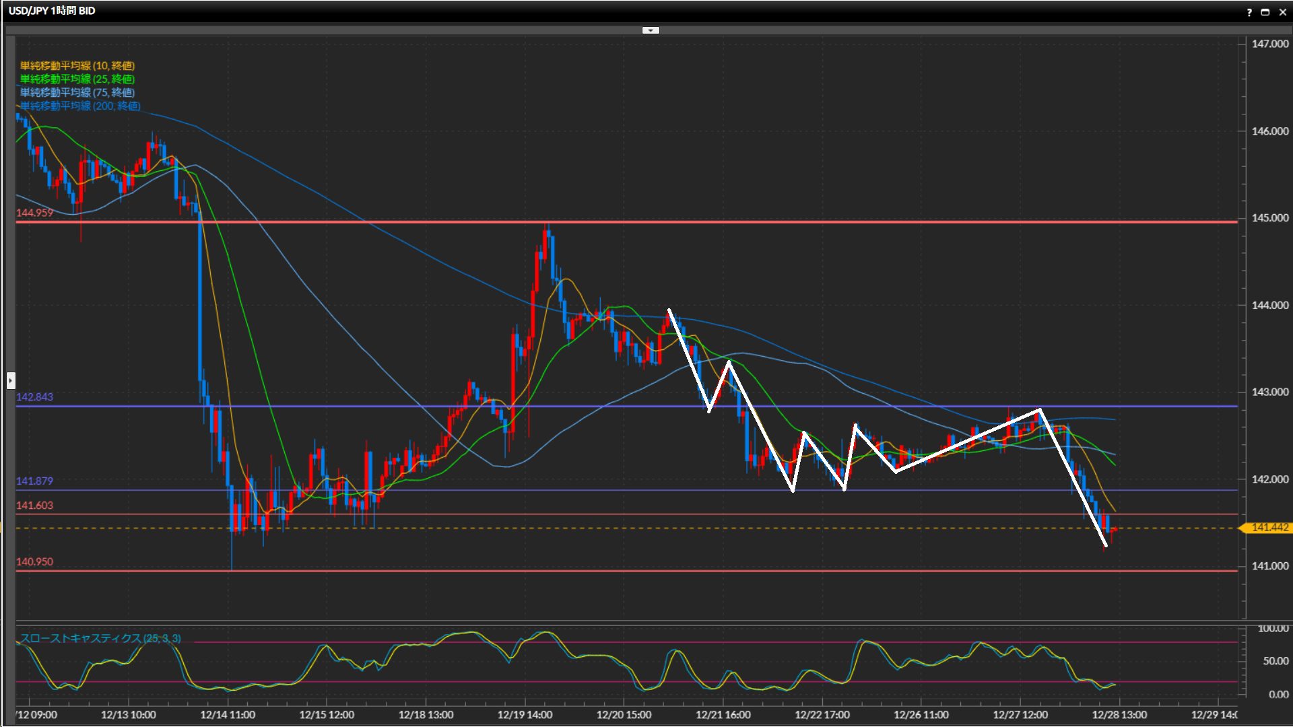Select the 141.879 horizontal line label
Screen dimensions: 1293x727
34,481
